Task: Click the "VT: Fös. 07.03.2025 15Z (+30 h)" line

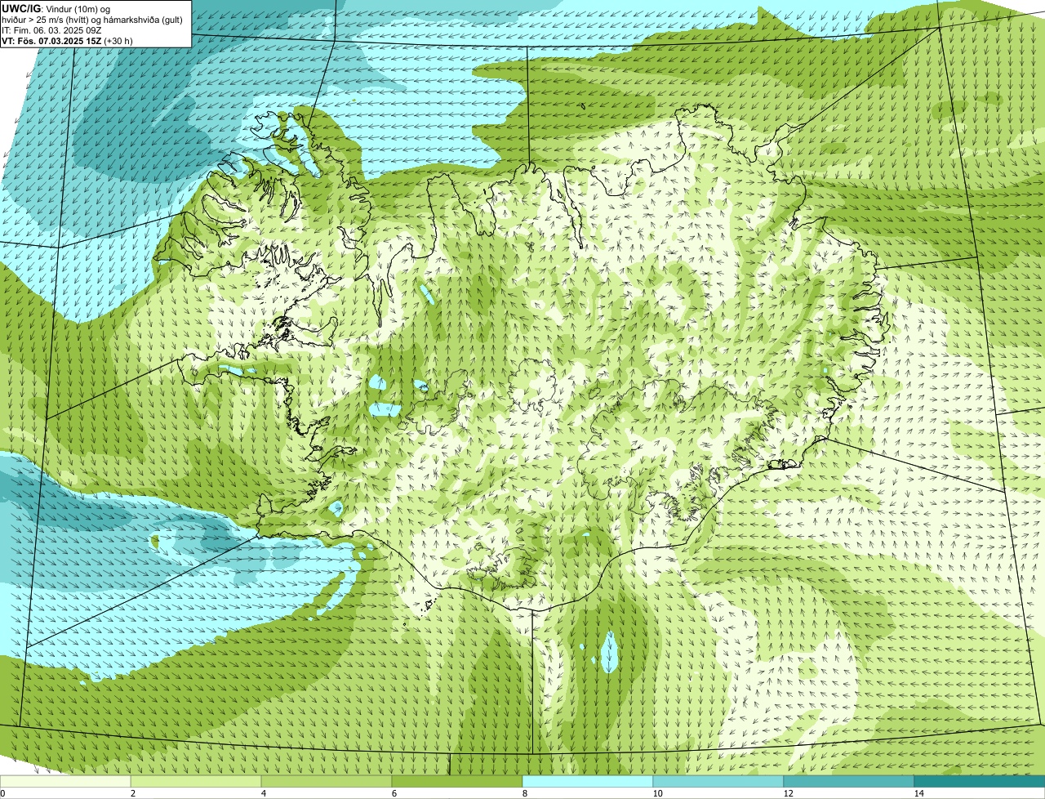Action: [67, 40]
